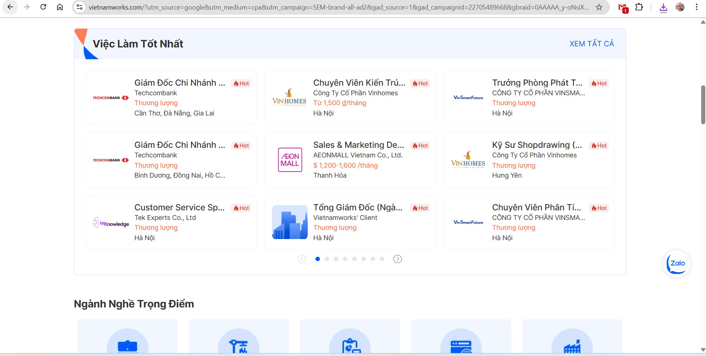Reload the current page
This screenshot has height=356, width=706.
[x=43, y=7]
